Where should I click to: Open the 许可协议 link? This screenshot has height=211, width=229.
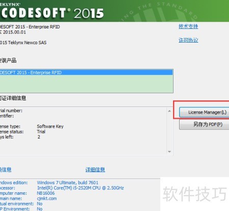click(188, 40)
